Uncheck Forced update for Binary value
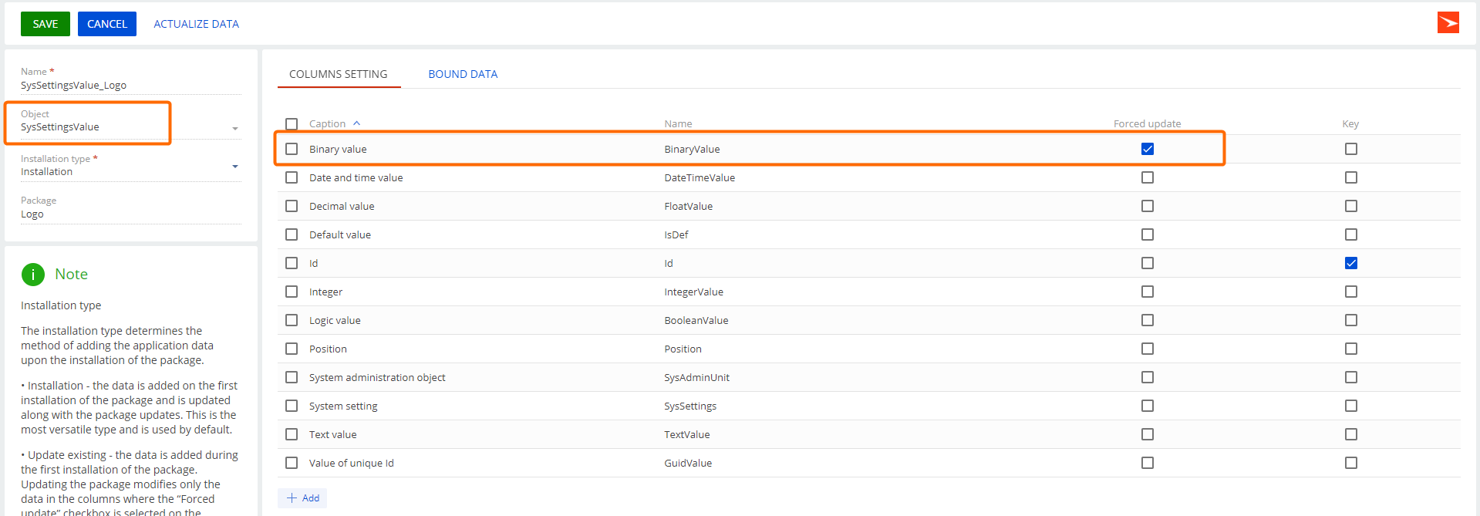 pyautogui.click(x=1147, y=149)
